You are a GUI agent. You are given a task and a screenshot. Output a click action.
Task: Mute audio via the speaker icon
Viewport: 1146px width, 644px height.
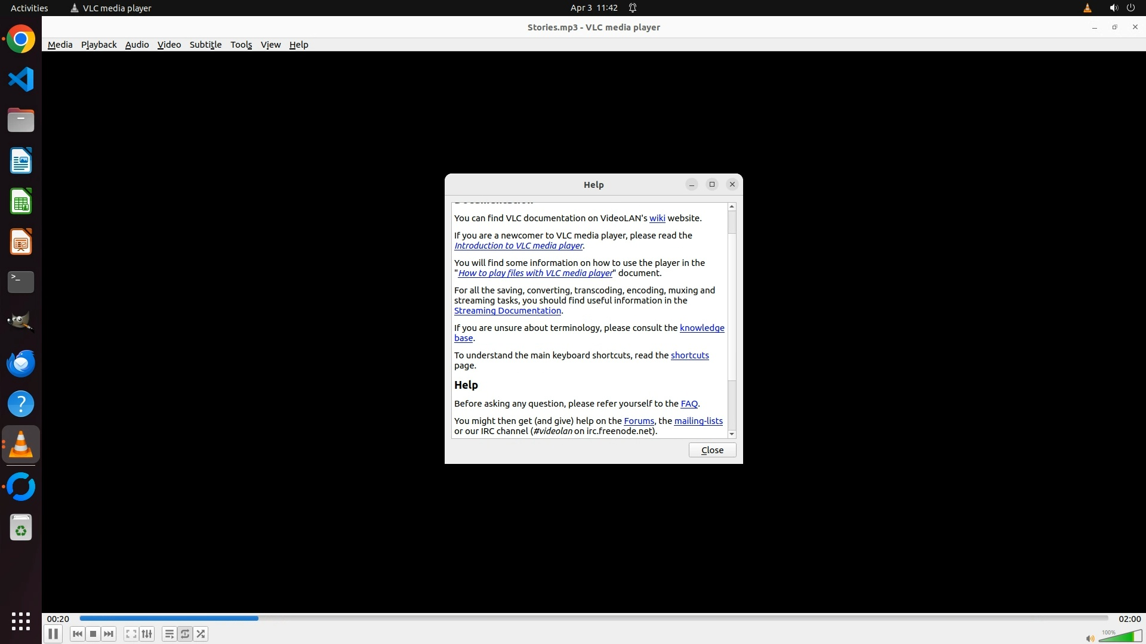1090,639
